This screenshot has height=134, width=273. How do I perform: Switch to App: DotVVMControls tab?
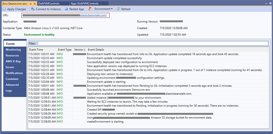[x=85, y=3]
